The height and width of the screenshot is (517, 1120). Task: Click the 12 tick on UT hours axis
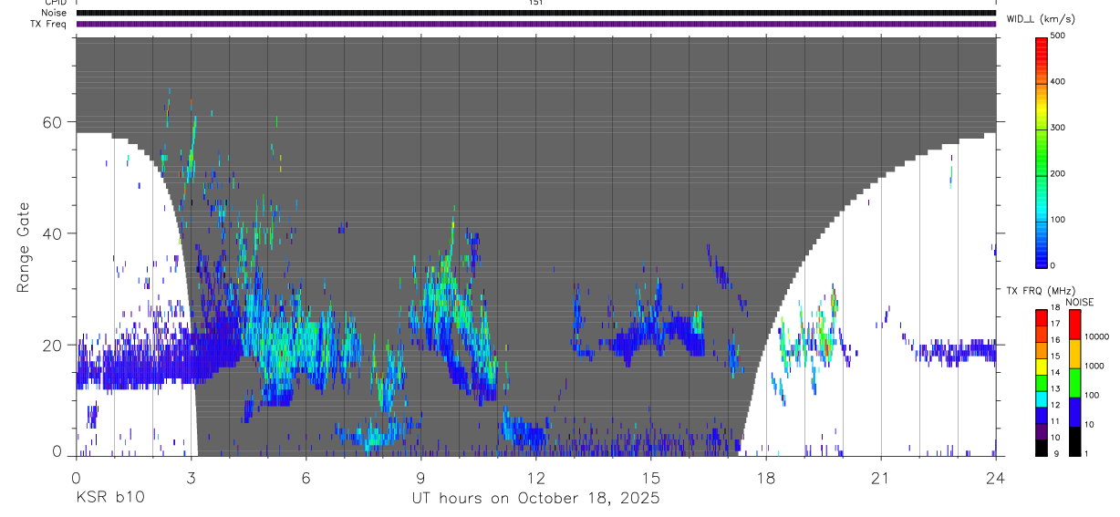coord(535,477)
